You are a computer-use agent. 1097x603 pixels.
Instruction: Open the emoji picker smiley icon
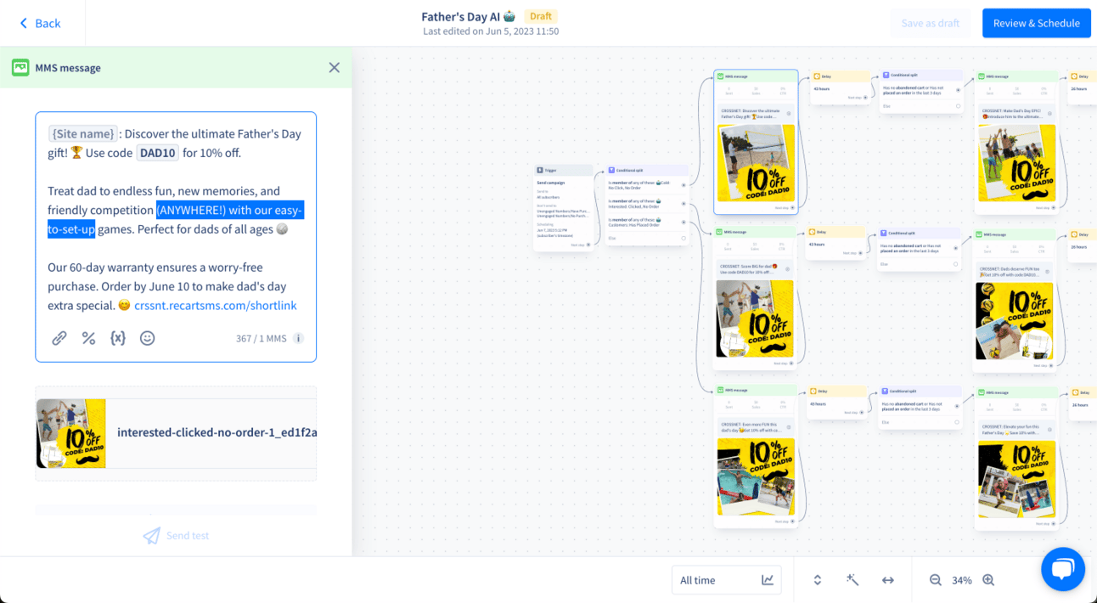(148, 338)
